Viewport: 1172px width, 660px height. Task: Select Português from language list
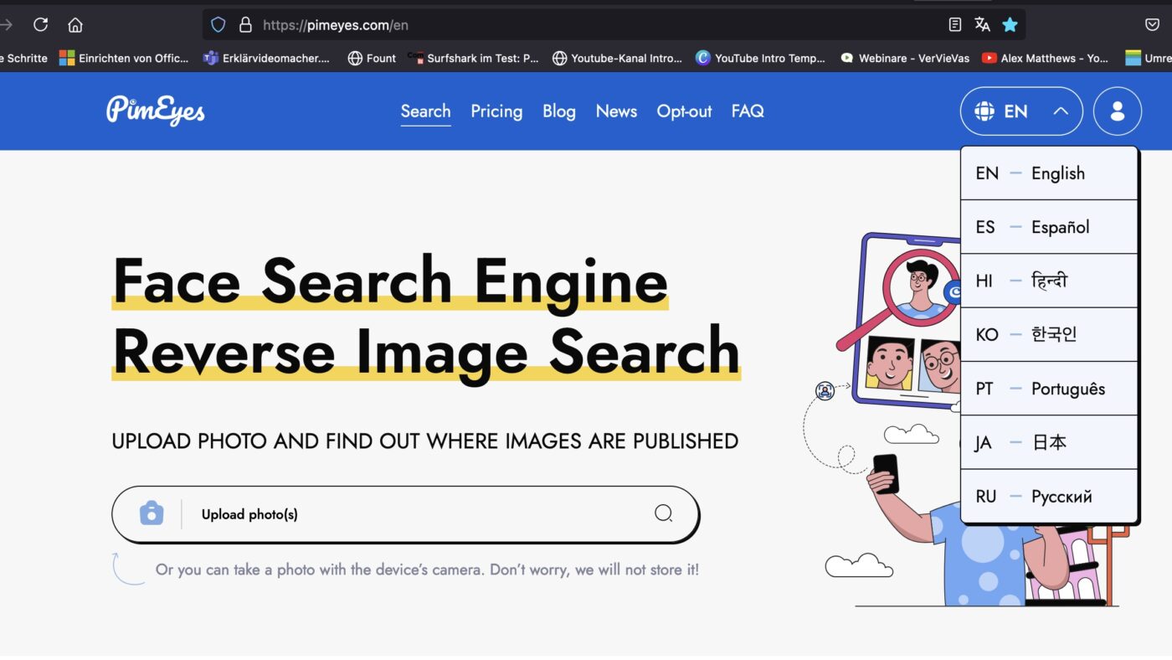1049,389
